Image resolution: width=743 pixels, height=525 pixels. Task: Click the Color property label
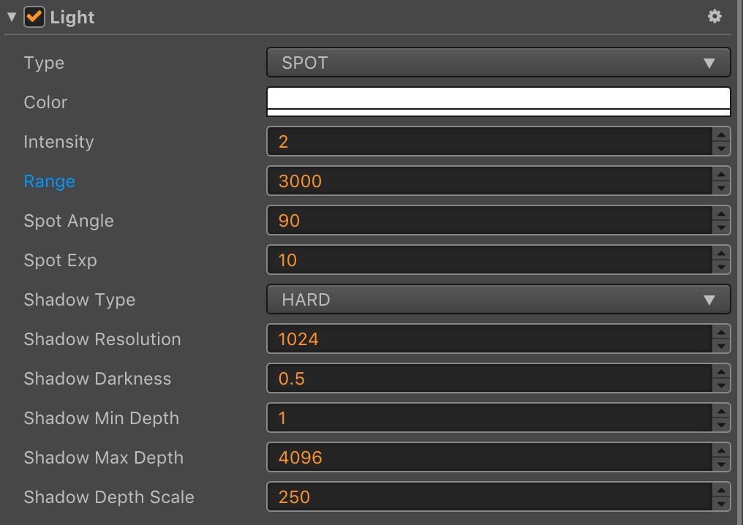45,102
